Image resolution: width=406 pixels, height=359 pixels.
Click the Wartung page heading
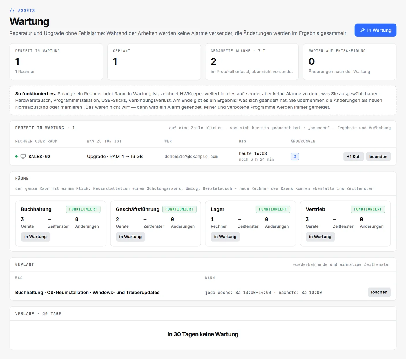coord(29,21)
